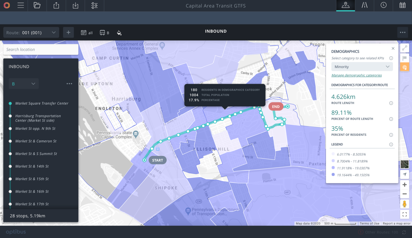The image size is (412, 238).
Task: Open the route import/download tool
Action: pos(75,5)
